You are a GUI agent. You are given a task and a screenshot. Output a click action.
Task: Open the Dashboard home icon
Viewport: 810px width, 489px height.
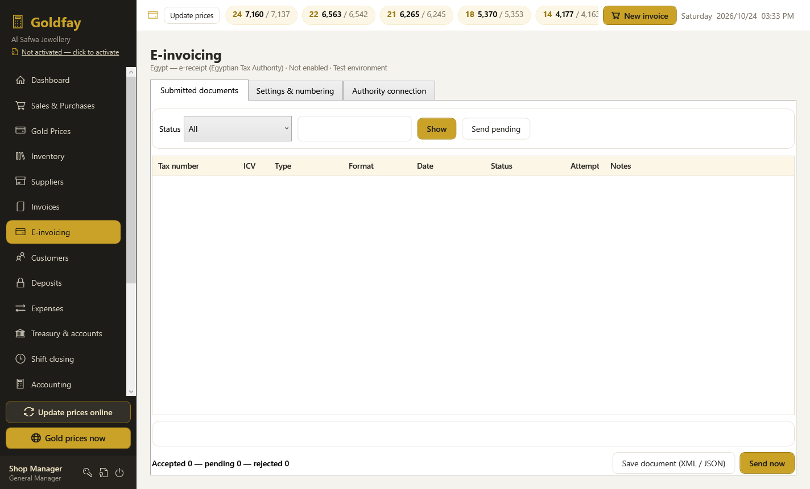20,80
